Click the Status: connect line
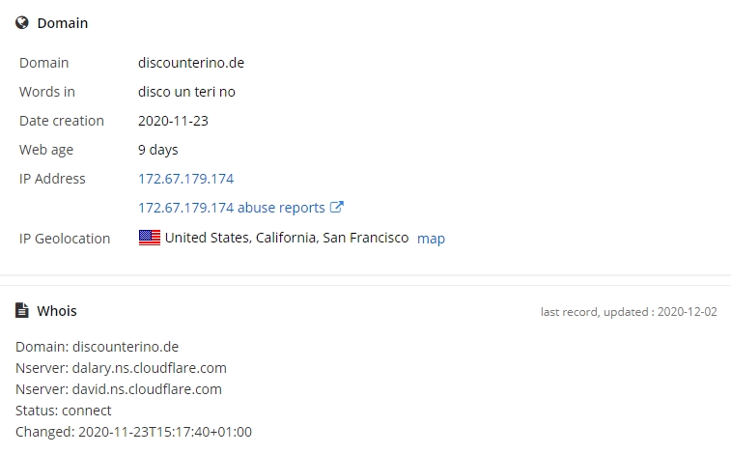 (x=64, y=411)
